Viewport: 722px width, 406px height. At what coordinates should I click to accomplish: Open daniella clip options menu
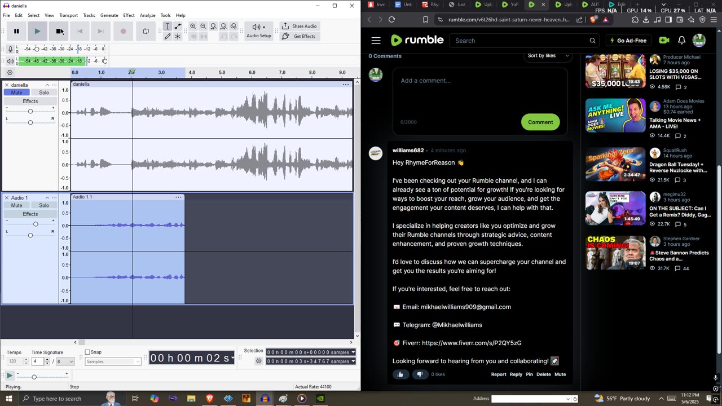click(x=345, y=84)
